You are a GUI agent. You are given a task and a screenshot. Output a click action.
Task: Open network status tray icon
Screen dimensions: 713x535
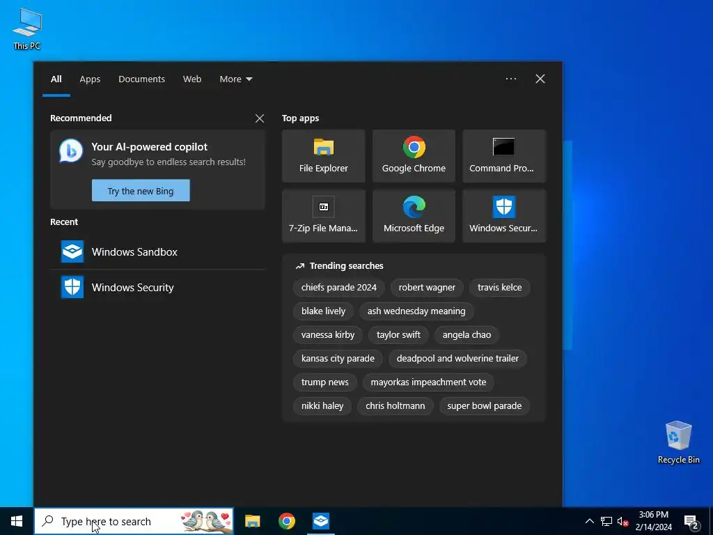(x=606, y=521)
